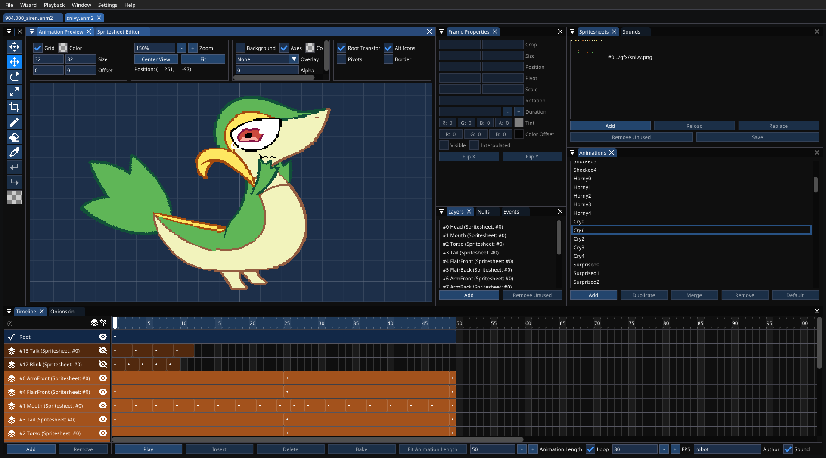Select the Crop tool

pyautogui.click(x=14, y=107)
